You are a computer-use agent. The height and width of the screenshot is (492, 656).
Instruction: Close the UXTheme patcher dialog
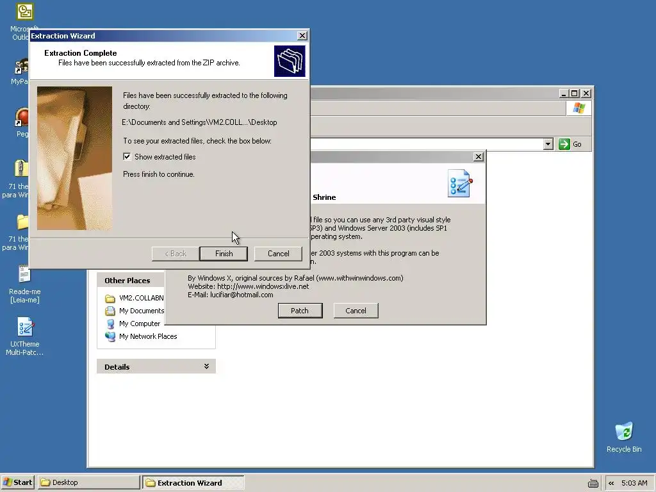tap(479, 157)
